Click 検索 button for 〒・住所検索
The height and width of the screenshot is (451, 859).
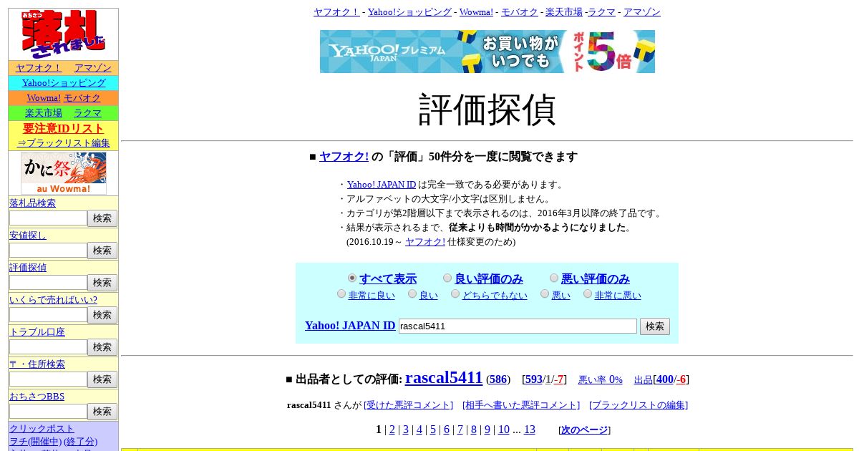102,379
